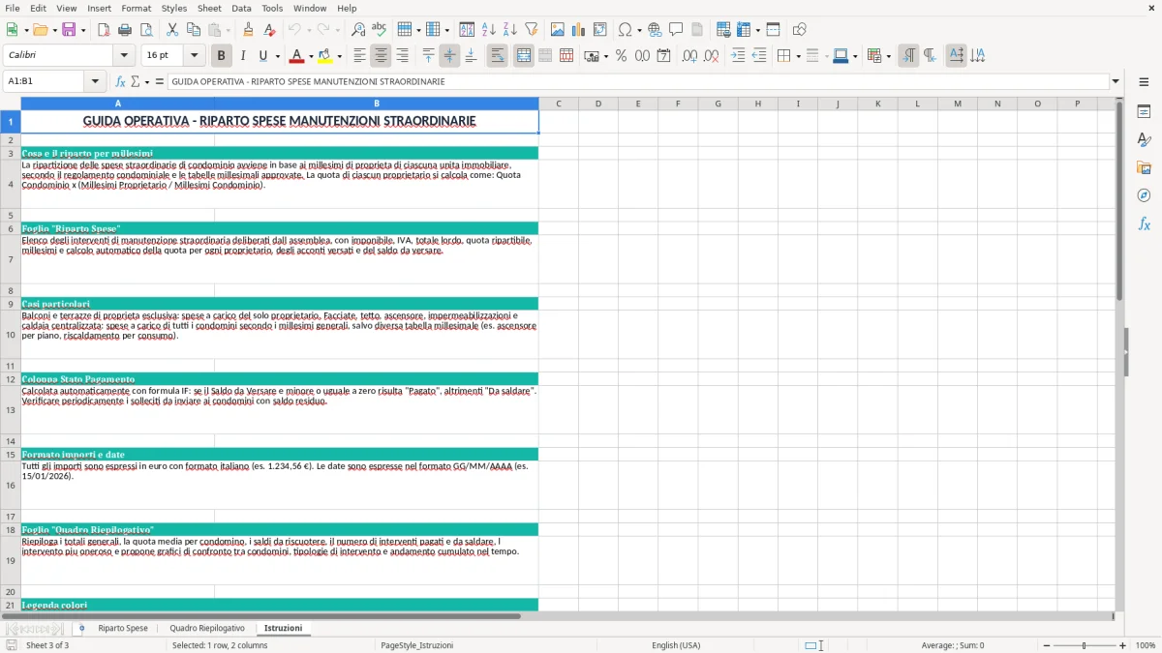Open the Styles menu
The height and width of the screenshot is (653, 1162).
tap(174, 8)
